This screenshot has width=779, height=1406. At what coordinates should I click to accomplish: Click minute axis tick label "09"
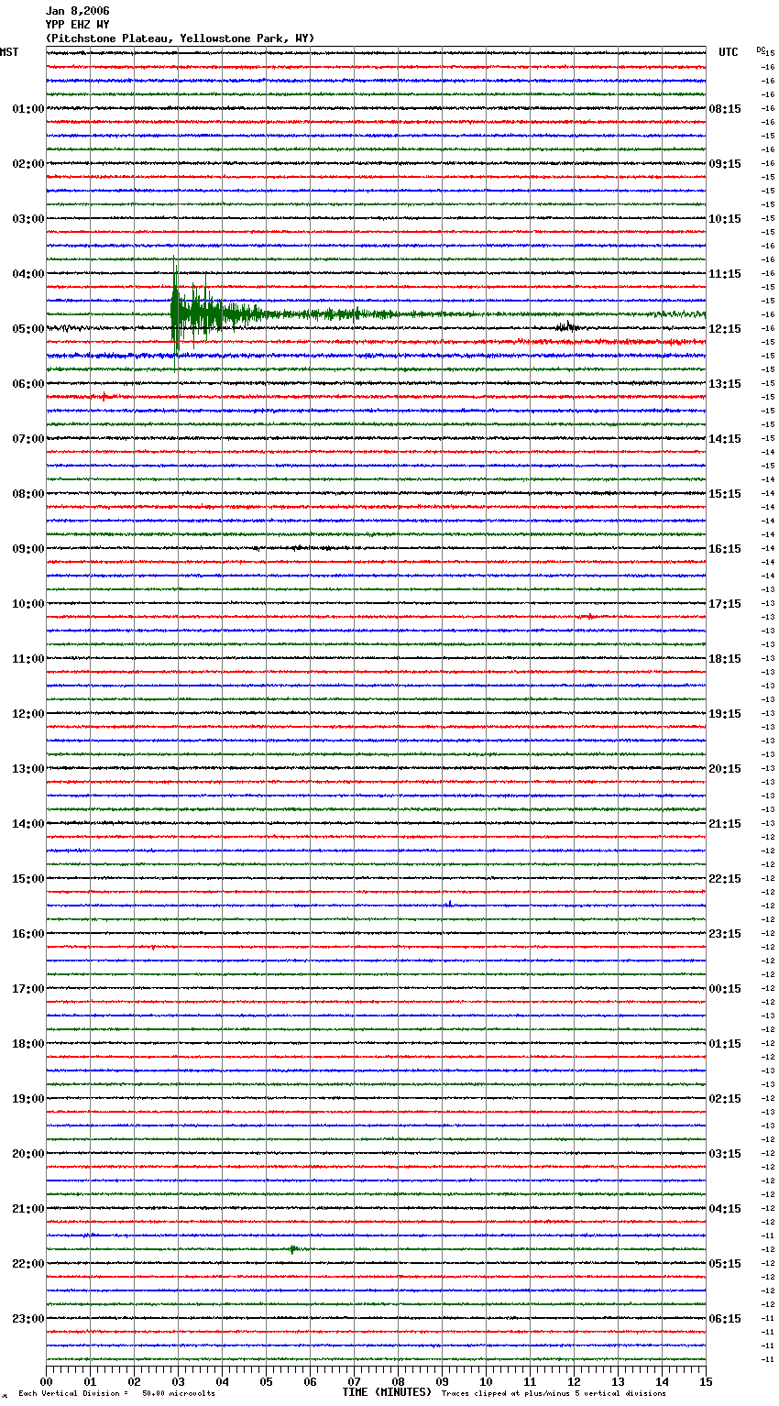(x=442, y=1381)
